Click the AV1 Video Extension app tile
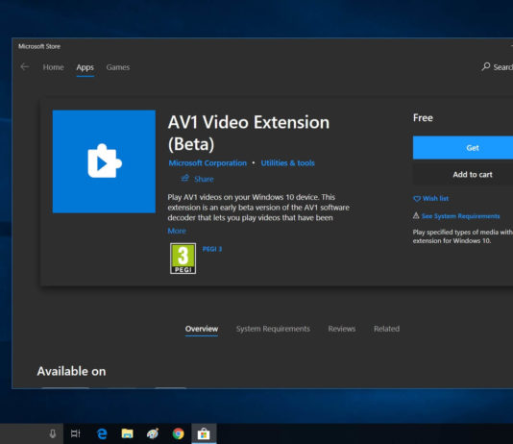Screen dimensions: 513x444 104,161
